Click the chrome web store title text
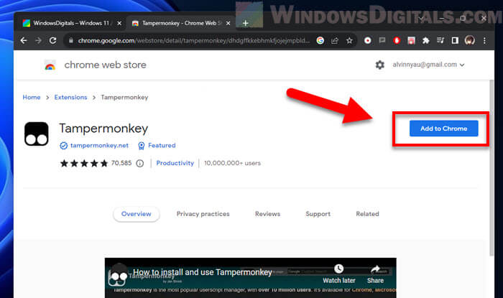The width and height of the screenshot is (503, 298). pos(105,65)
